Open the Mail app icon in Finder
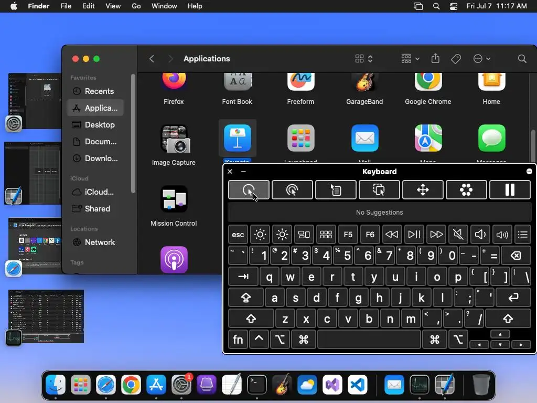The image size is (537, 403). pos(365,138)
